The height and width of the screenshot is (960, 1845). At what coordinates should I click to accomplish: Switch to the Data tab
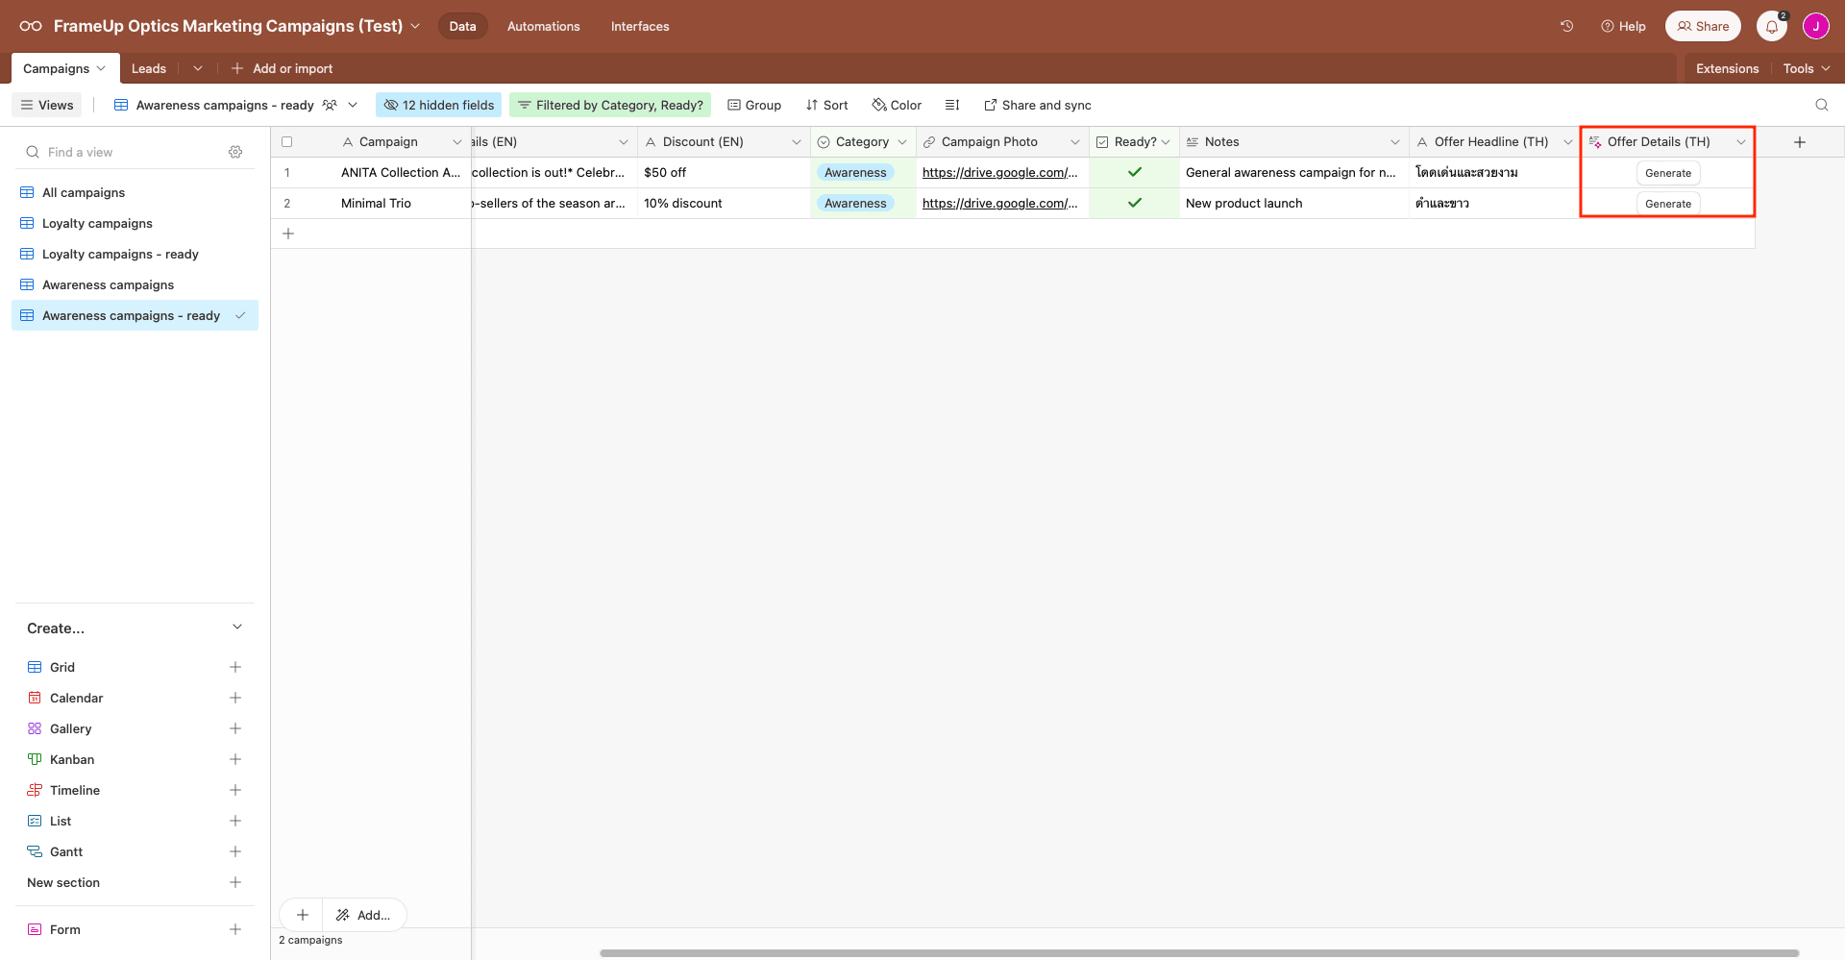coord(462,26)
